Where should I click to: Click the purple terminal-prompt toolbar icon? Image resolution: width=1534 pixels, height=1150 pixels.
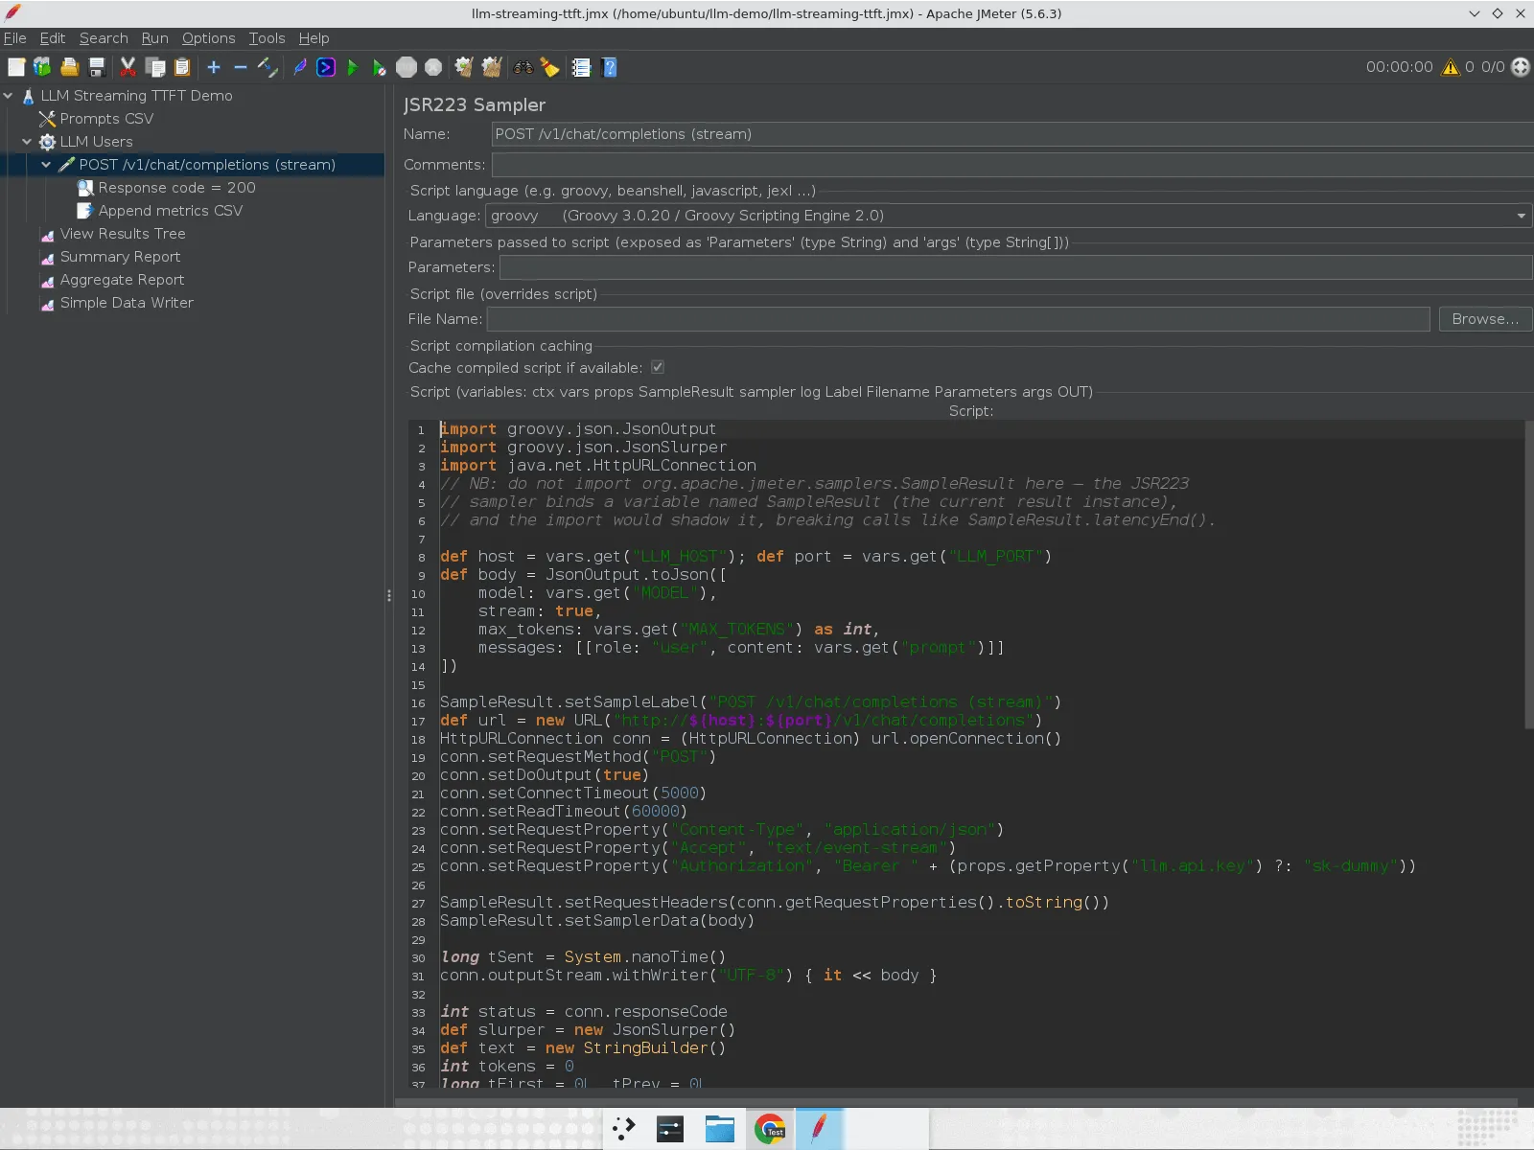(326, 67)
